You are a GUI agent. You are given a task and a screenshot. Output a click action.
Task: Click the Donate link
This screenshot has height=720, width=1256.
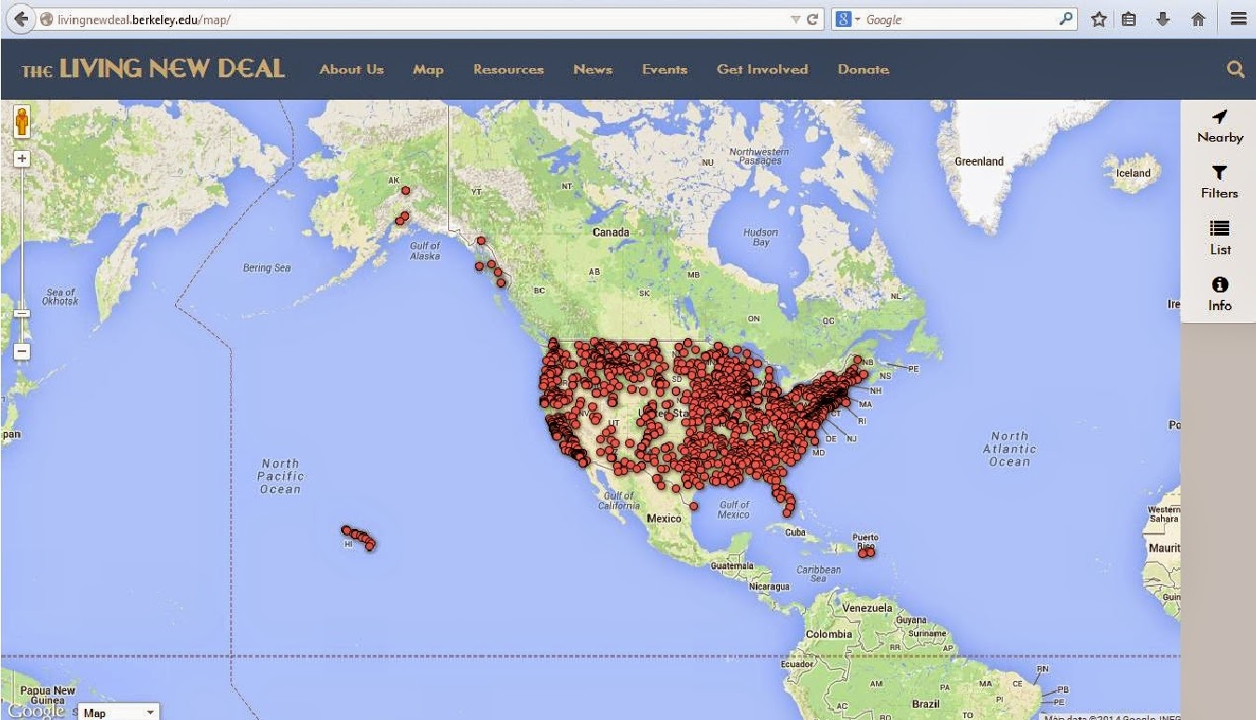coord(863,69)
